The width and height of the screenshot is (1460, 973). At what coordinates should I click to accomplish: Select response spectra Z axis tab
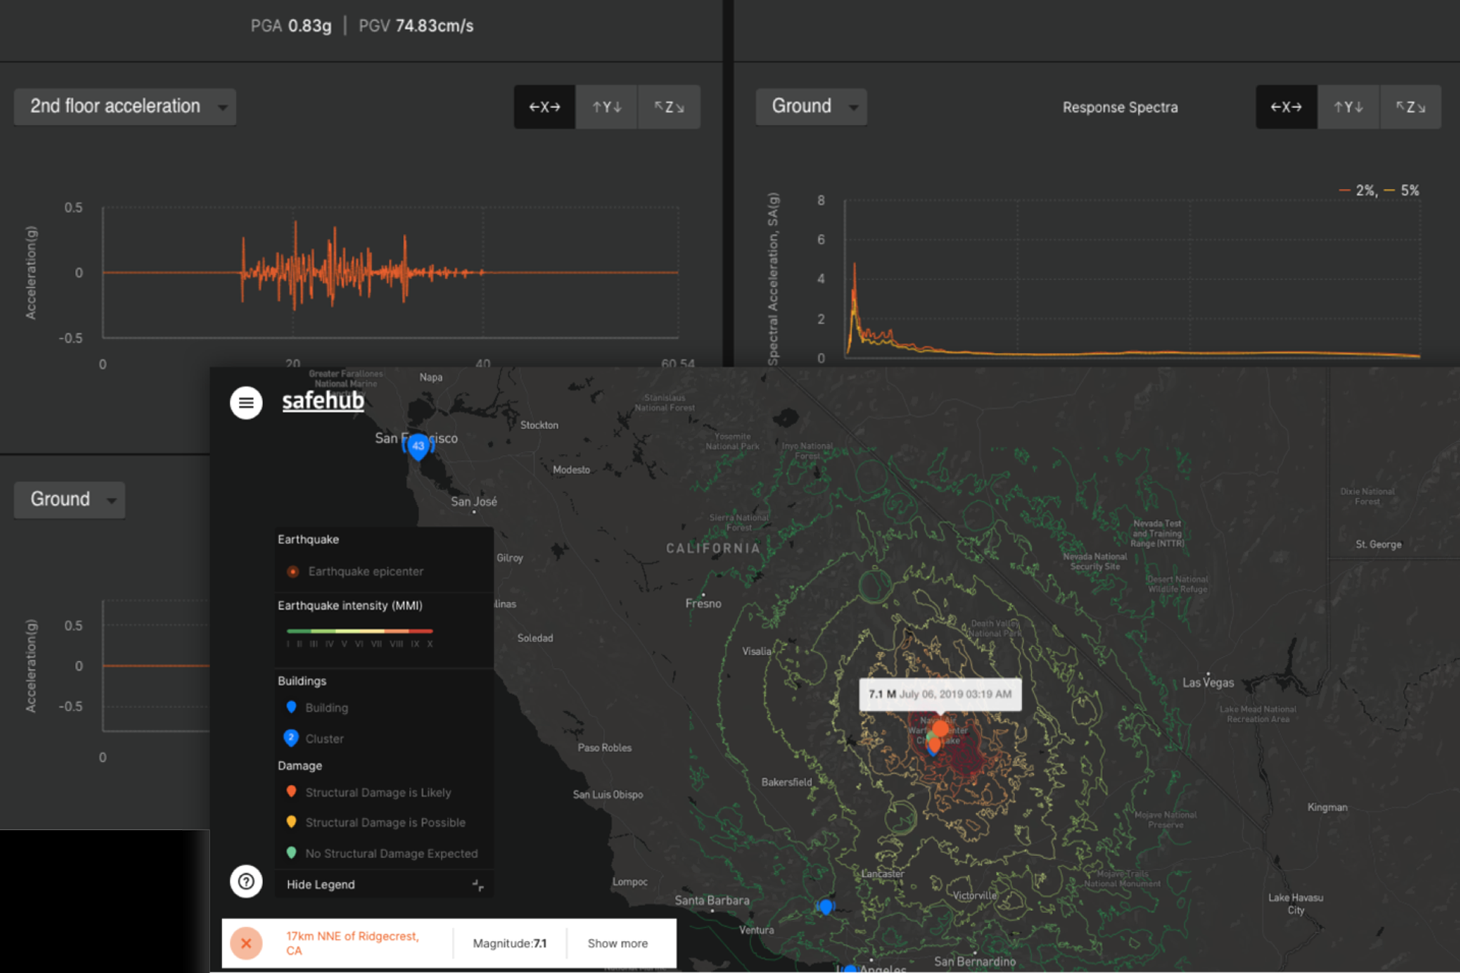(x=1410, y=107)
